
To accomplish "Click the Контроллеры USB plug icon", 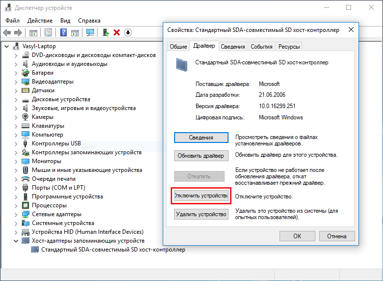I will click(x=25, y=143).
